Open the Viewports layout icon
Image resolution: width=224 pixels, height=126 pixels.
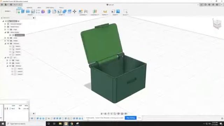tap(126, 113)
